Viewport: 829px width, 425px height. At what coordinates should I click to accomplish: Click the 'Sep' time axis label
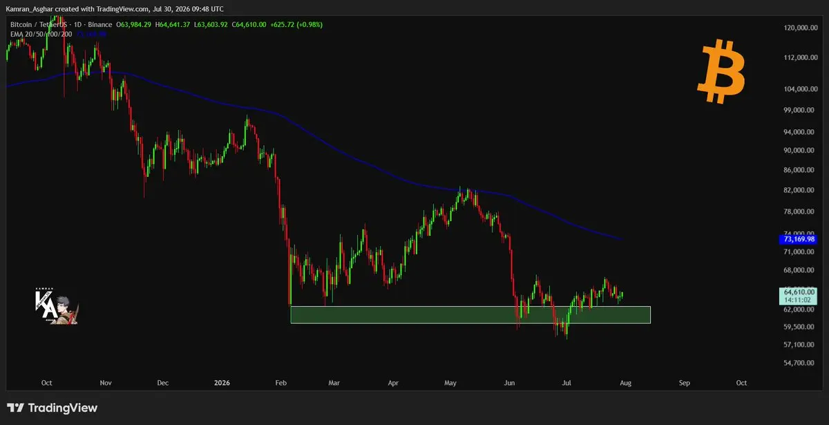point(684,382)
